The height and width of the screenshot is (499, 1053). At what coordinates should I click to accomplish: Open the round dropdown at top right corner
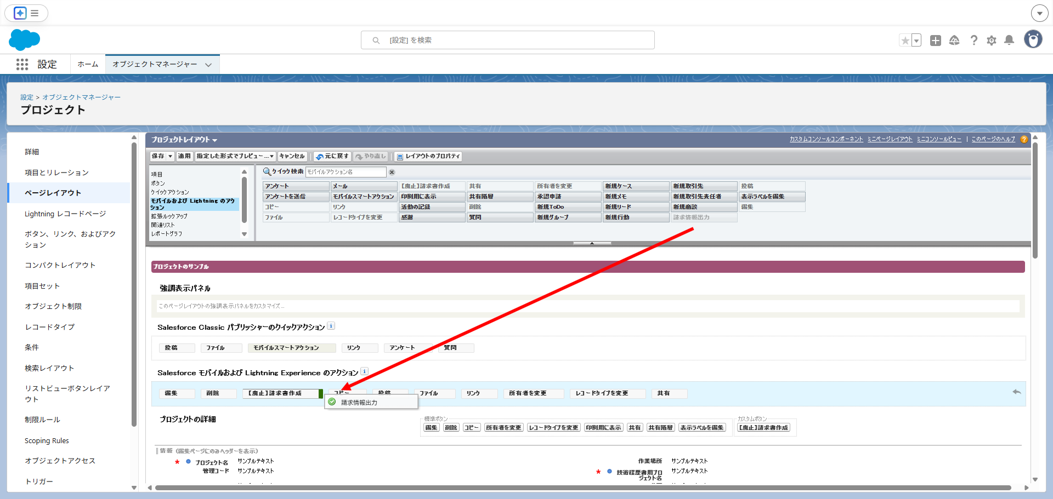[x=1039, y=13]
